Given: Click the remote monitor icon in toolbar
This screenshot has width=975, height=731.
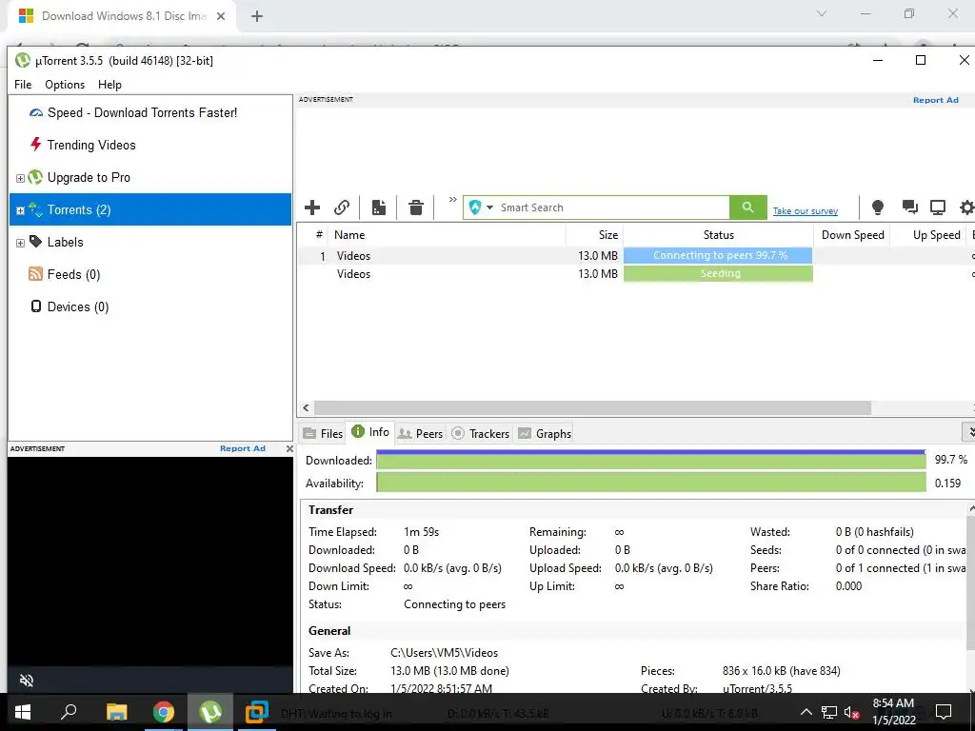Looking at the screenshot, I should coord(938,207).
